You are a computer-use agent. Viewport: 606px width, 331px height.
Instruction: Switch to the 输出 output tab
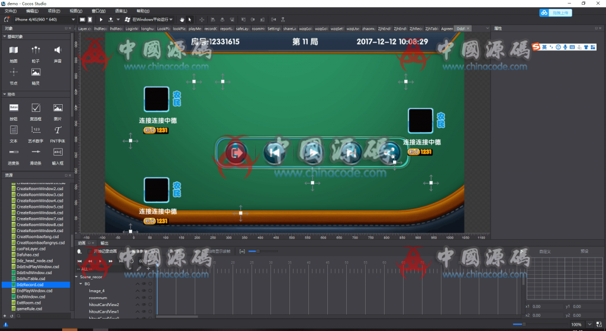pos(105,243)
